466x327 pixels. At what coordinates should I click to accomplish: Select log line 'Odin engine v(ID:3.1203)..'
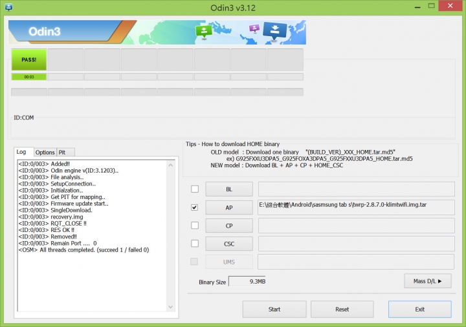[69, 171]
